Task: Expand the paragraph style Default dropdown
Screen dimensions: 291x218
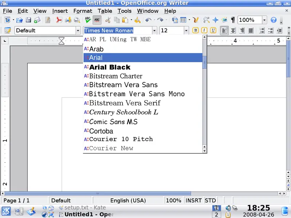Action: point(78,31)
